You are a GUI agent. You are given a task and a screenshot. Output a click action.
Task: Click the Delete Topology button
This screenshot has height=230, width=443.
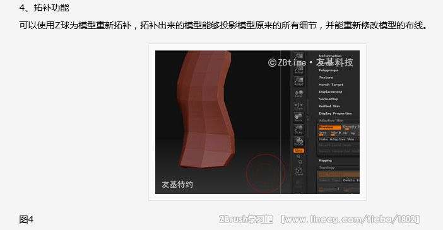pyautogui.click(x=351, y=180)
